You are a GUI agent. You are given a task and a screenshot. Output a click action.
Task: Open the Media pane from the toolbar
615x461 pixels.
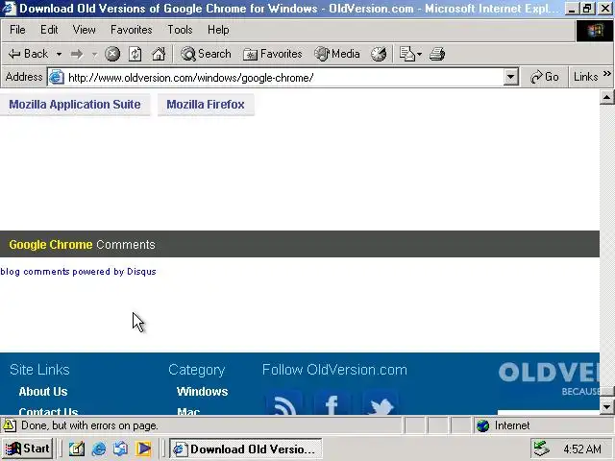click(x=337, y=54)
